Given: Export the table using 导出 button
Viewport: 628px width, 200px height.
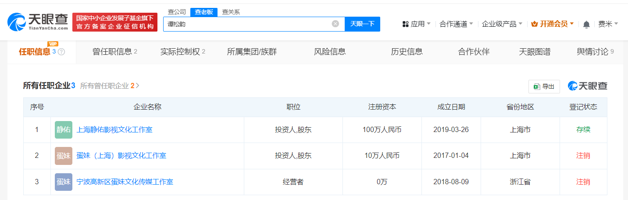Looking at the screenshot, I should pyautogui.click(x=544, y=86).
